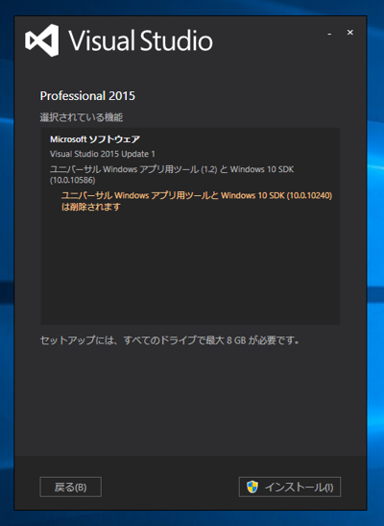Click the UAC shield icon on install button
Screen dimensions: 384x526
[252, 487]
